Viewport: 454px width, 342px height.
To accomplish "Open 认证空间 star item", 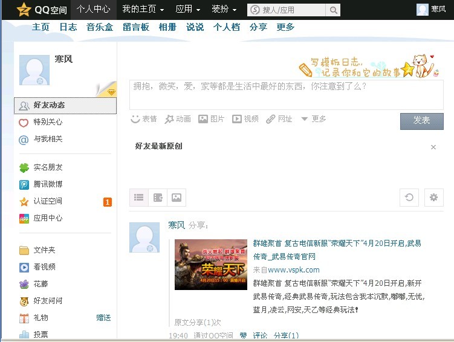I will click(65, 201).
